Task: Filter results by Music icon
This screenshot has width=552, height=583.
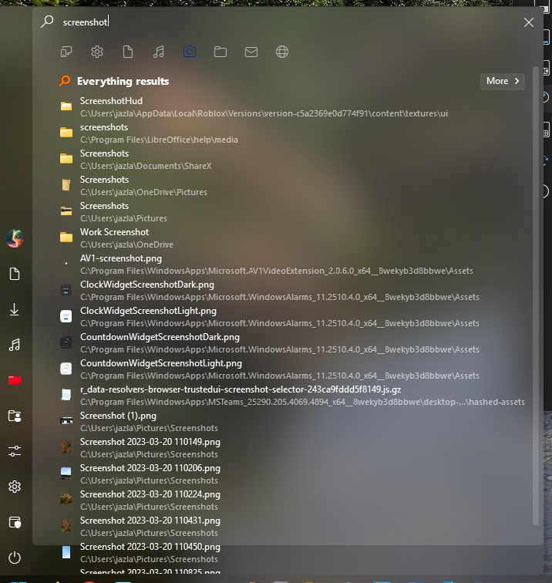Action: click(159, 52)
